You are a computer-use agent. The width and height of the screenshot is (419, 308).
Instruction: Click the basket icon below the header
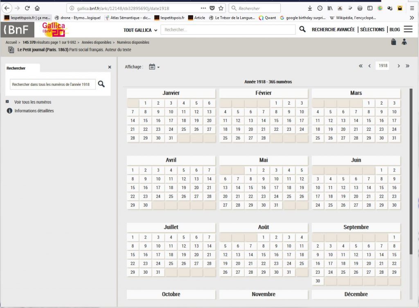click(x=393, y=42)
